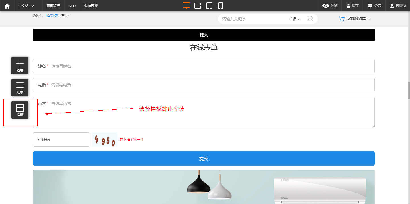This screenshot has height=204, width=410.
Task: Open 页面设置 page settings menu
Action: click(54, 6)
